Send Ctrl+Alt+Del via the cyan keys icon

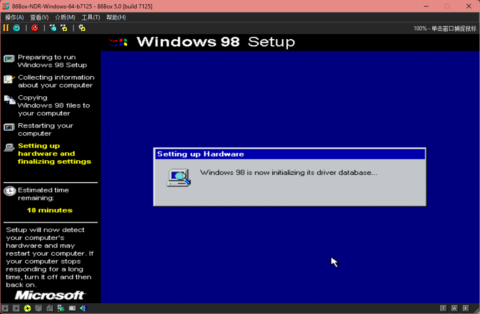53,28
